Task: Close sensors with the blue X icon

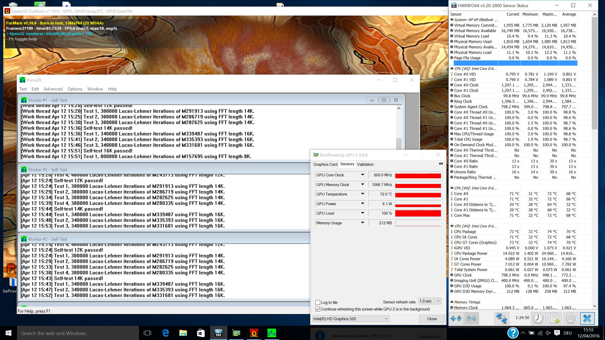Action: (587, 318)
